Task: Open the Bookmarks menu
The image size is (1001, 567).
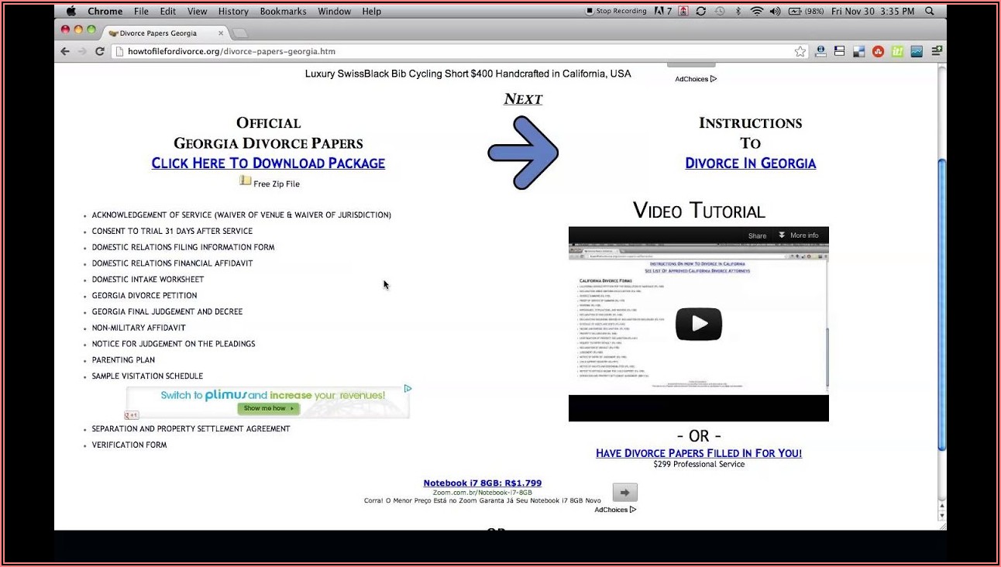Action: point(284,11)
